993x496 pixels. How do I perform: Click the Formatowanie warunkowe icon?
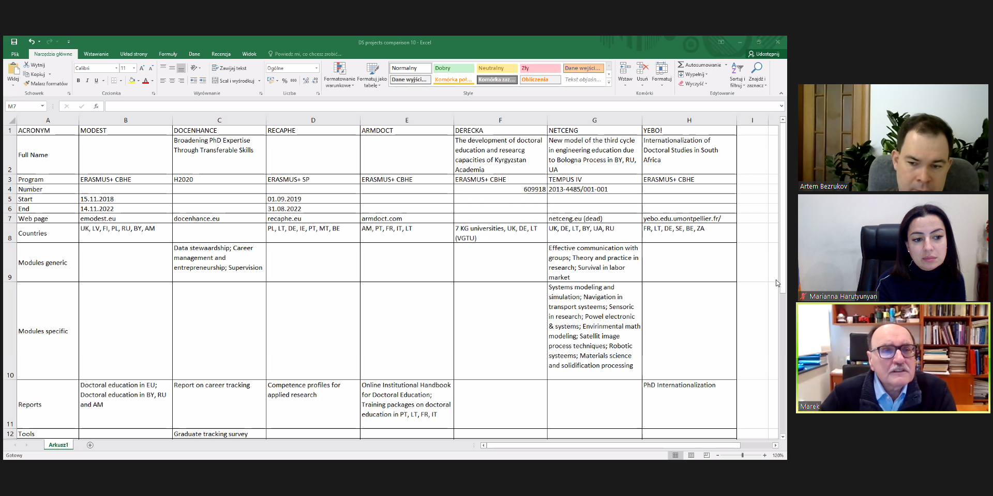pos(339,69)
